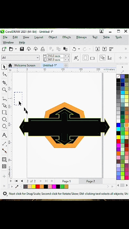Select the Connector tool
The height and width of the screenshot is (229, 129).
[4, 151]
